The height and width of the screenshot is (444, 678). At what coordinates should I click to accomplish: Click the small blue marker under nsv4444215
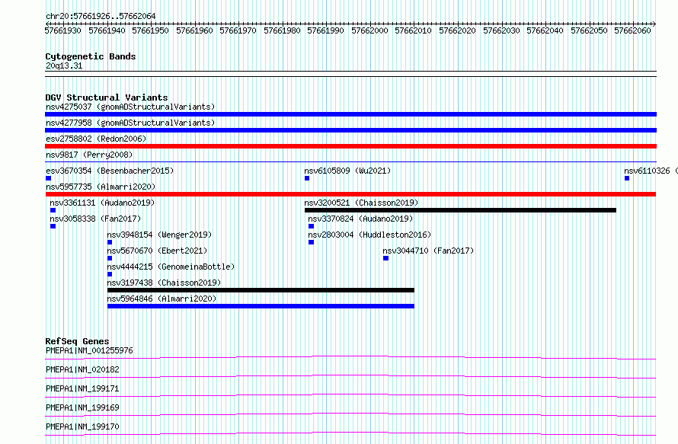pyautogui.click(x=110, y=274)
